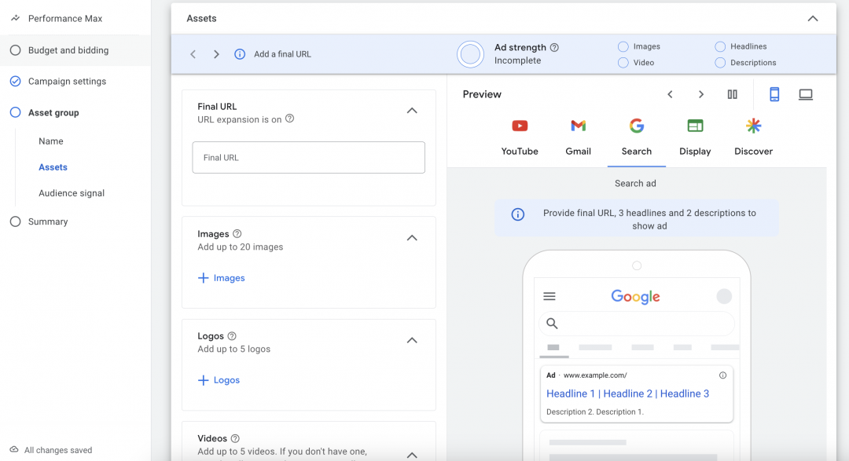Collapse the Assets panel
Screen dimensions: 849x461
point(813,18)
